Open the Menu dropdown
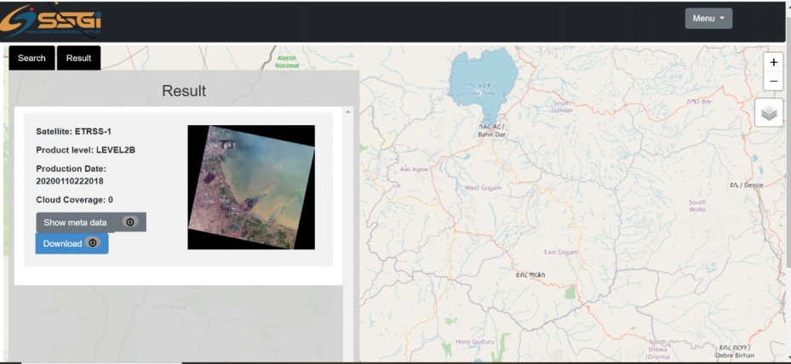 click(708, 19)
